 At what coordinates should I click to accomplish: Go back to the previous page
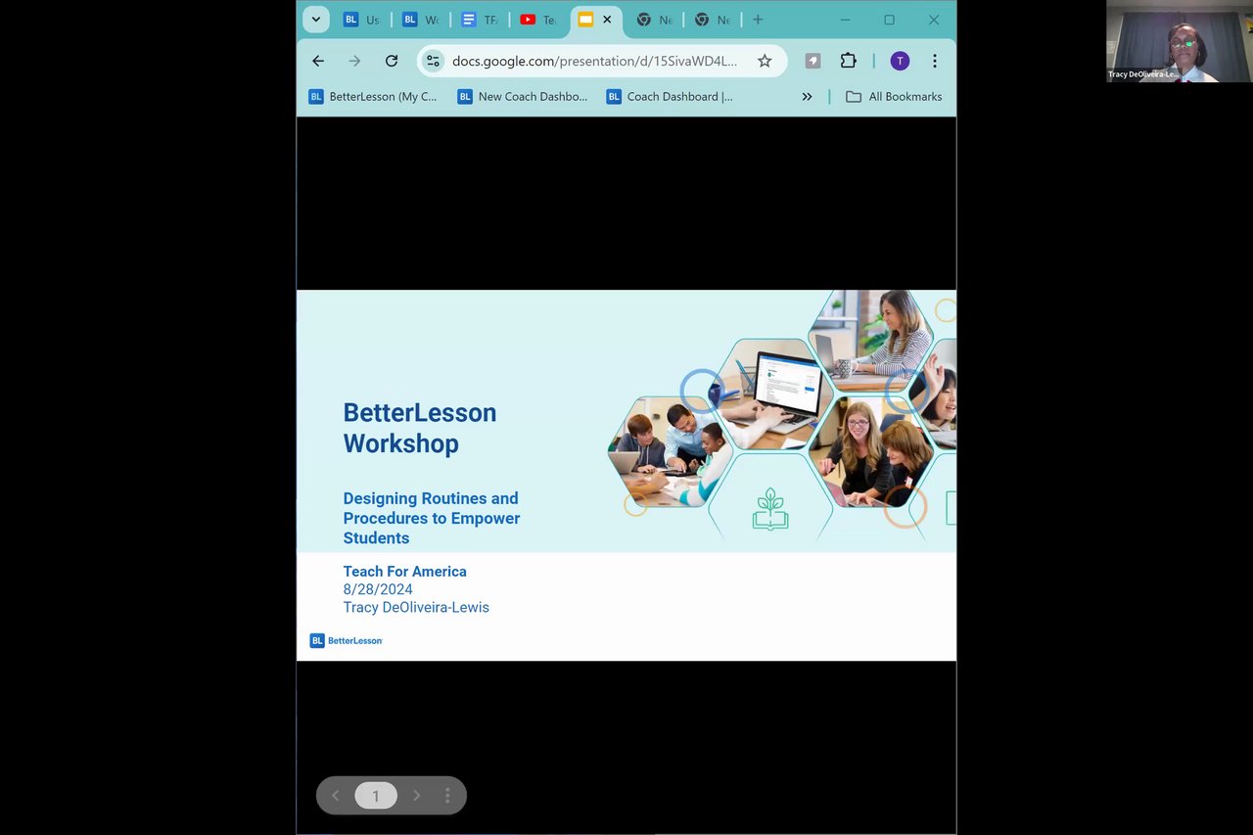[318, 61]
